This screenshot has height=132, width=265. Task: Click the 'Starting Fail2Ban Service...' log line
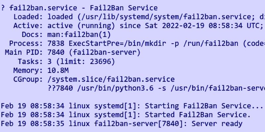(x=204, y=106)
